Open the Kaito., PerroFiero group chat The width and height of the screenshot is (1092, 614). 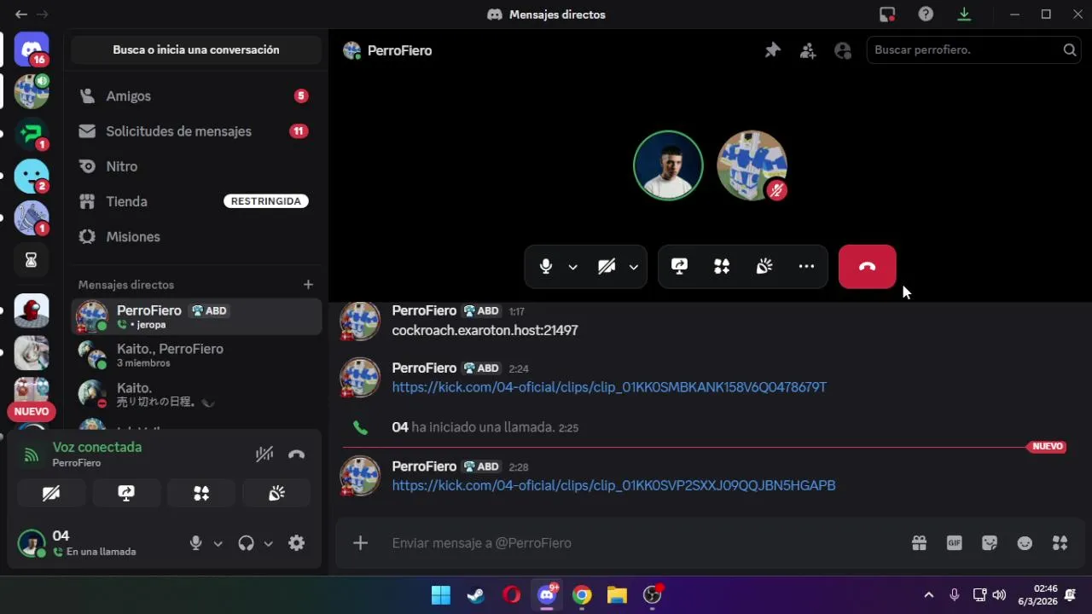tap(196, 355)
